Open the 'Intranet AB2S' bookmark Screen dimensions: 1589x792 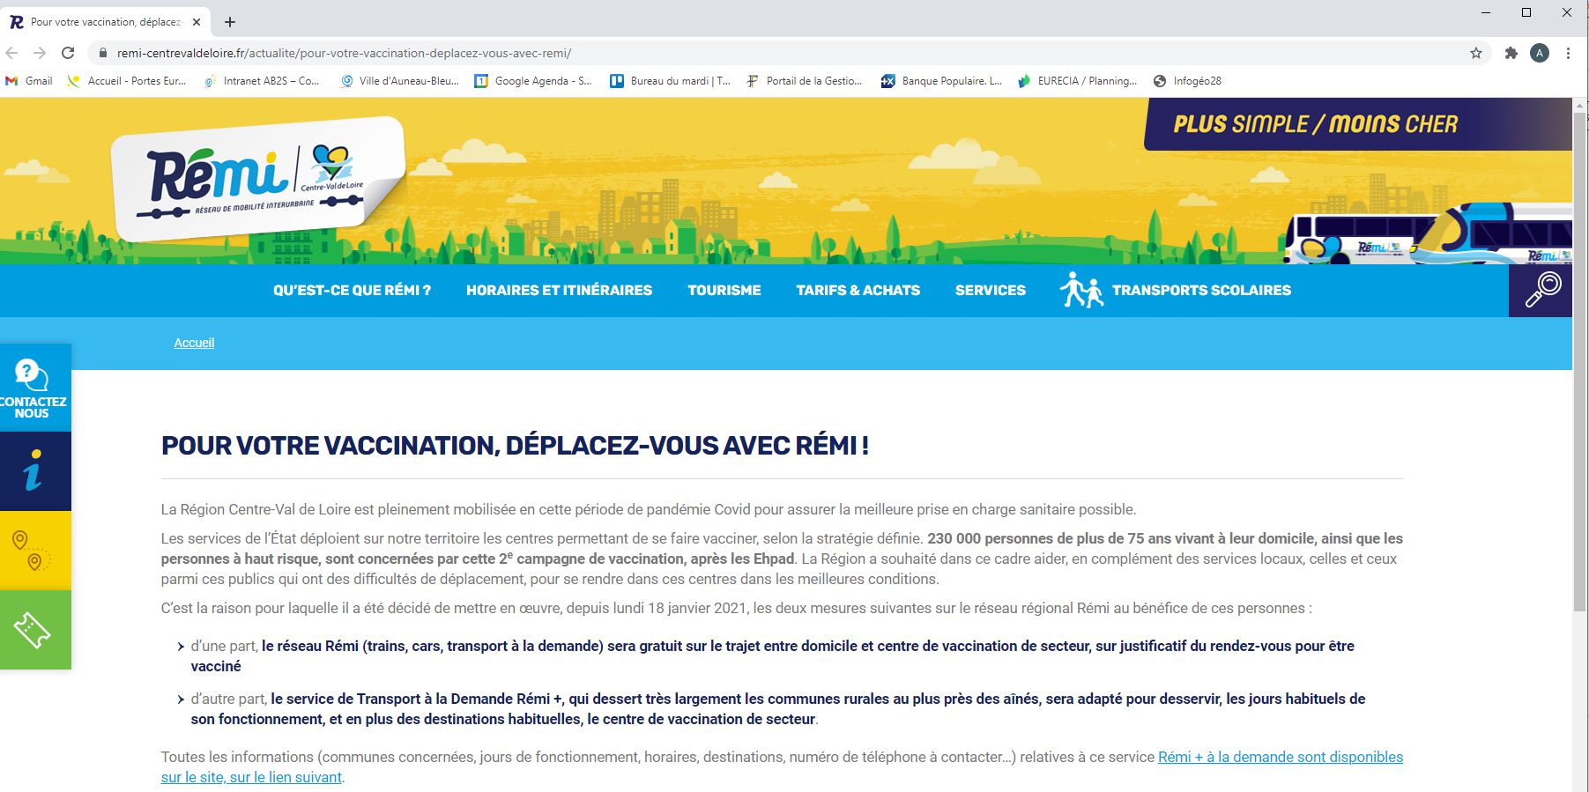coord(262,81)
